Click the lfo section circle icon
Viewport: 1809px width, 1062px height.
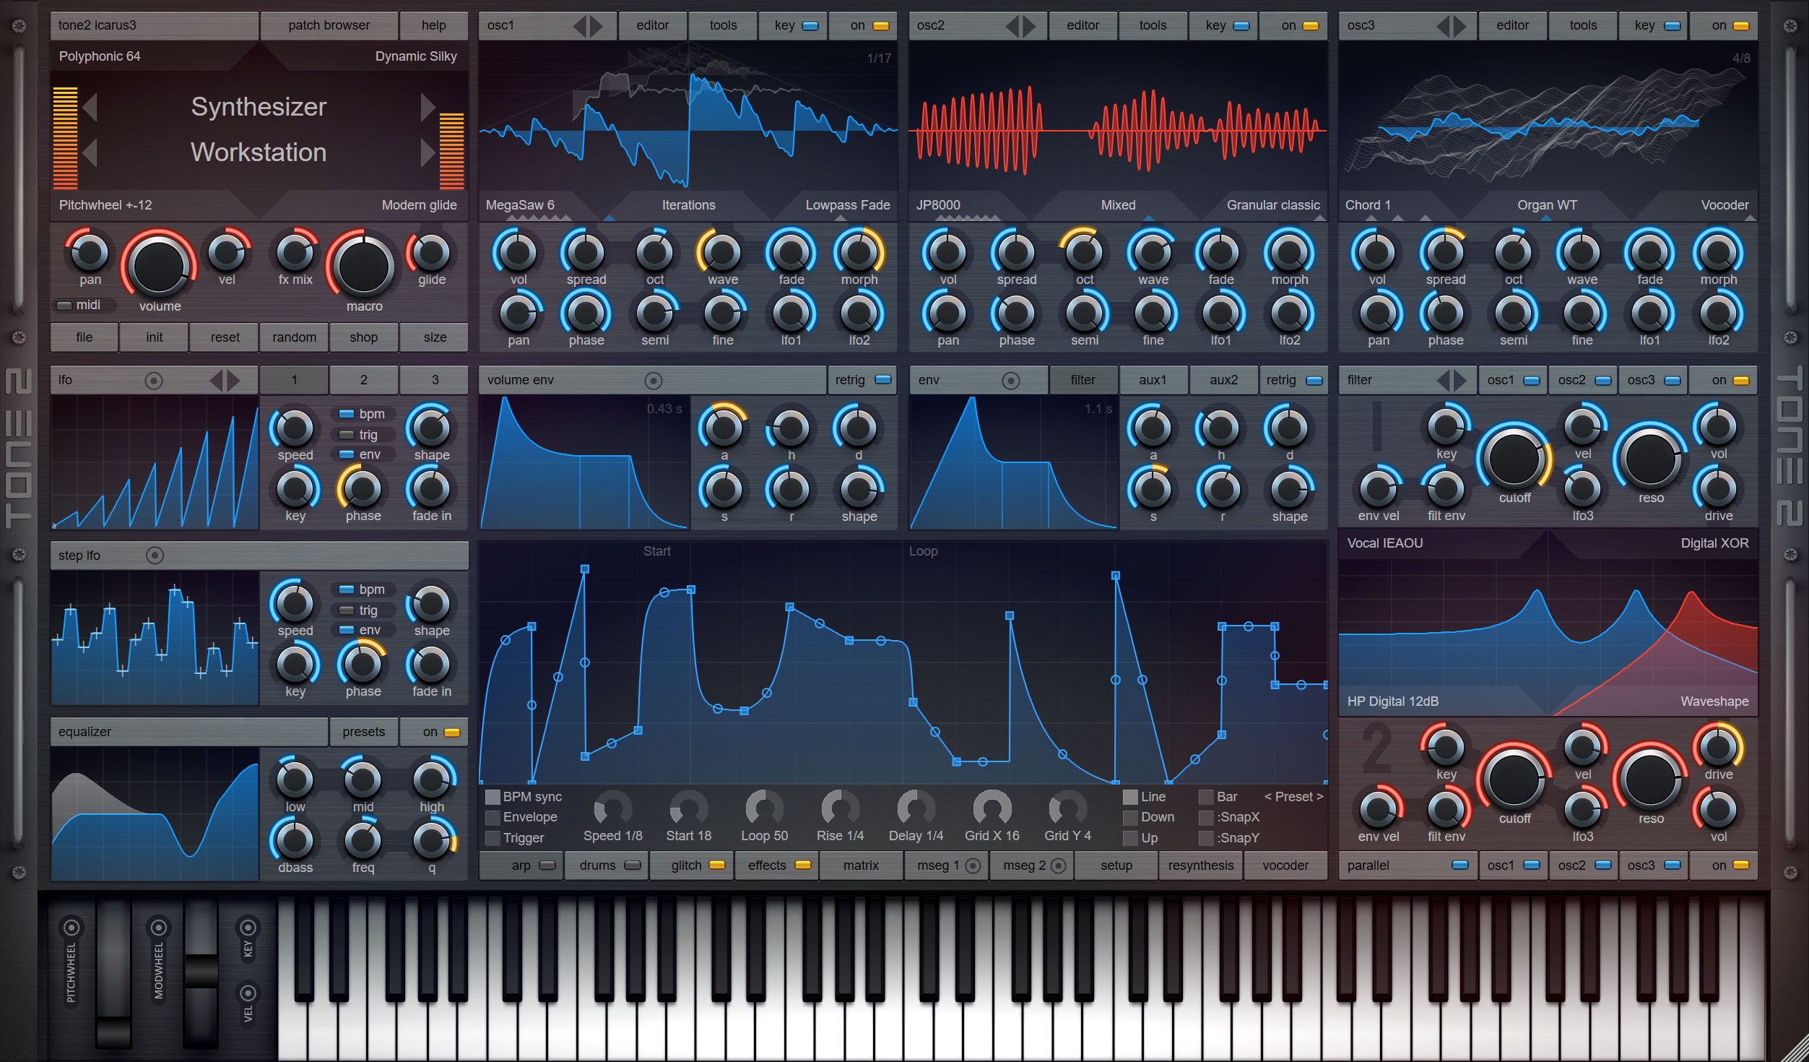pyautogui.click(x=154, y=380)
